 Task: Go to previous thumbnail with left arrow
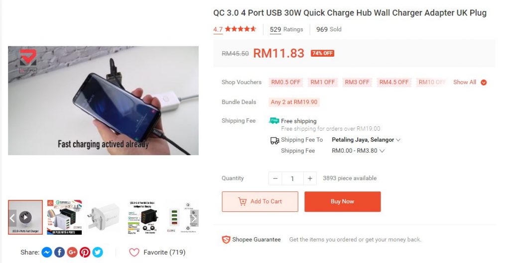[12, 218]
